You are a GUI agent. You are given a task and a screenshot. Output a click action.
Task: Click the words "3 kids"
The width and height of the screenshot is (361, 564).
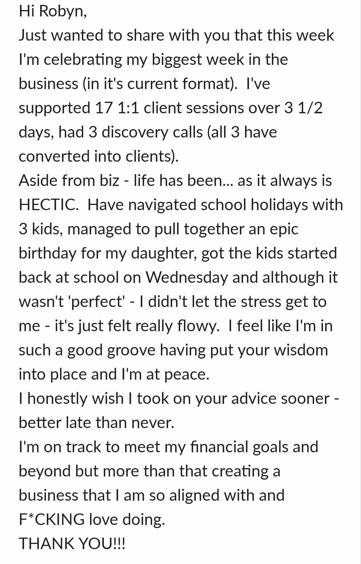41,230
